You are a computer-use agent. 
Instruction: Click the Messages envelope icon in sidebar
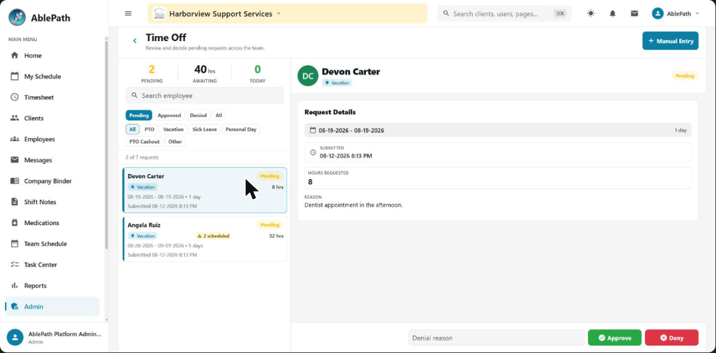pos(15,160)
